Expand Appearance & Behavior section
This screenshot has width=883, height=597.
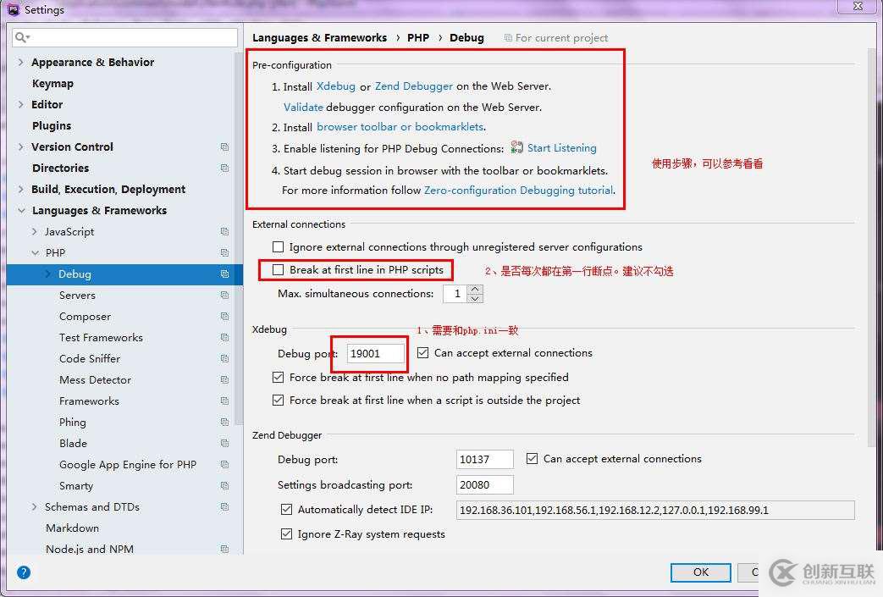(x=21, y=62)
